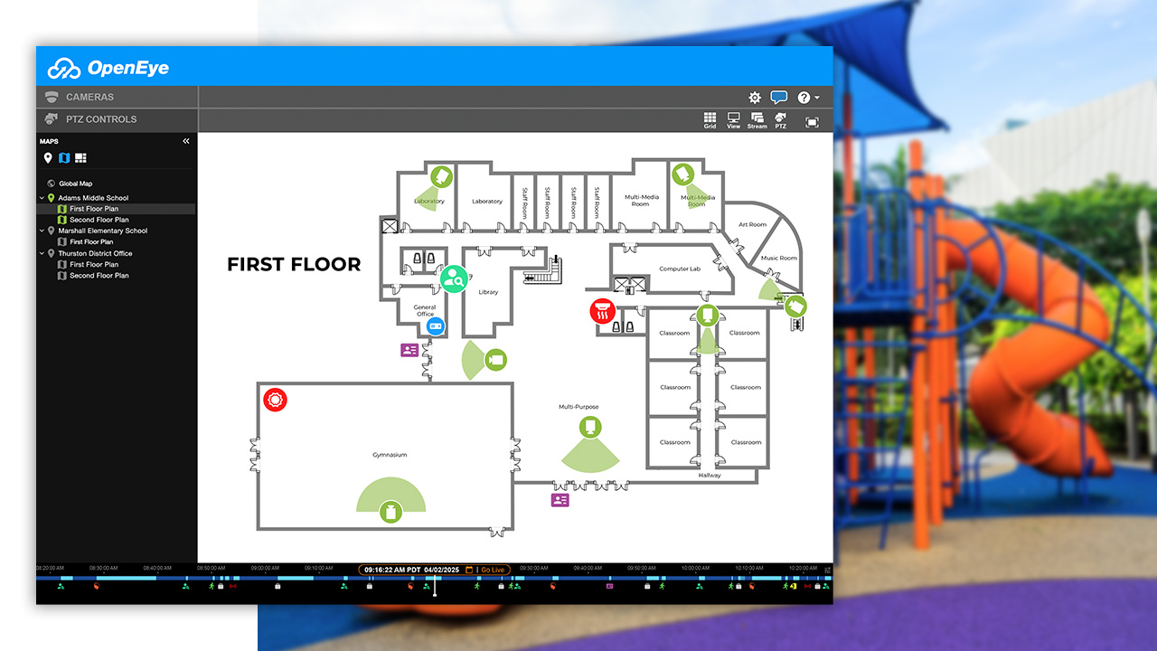
Task: Click the Go Live button
Action: tap(487, 570)
